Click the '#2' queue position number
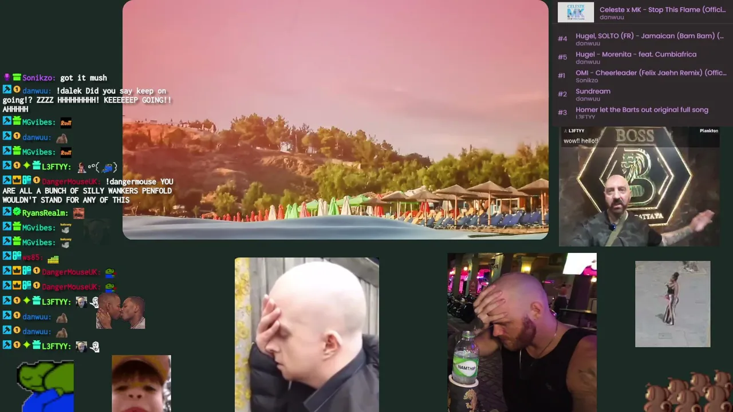Screen dimensions: 733x412 562,94
